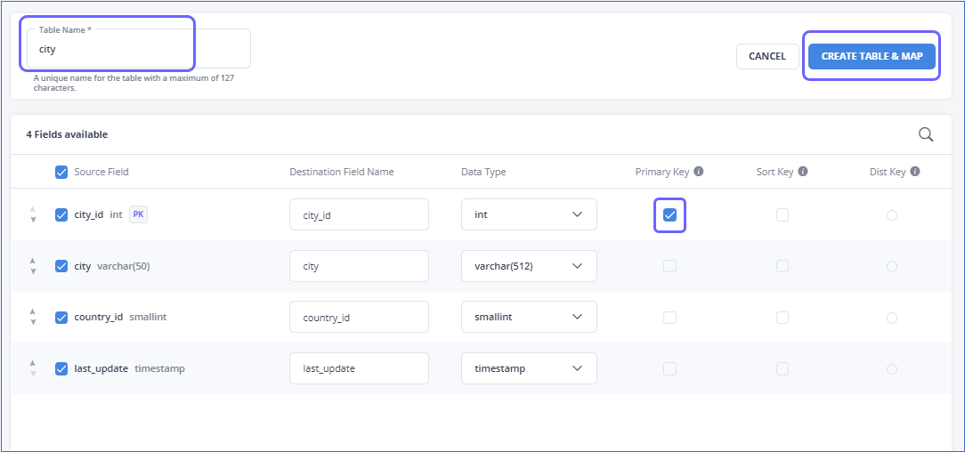
Task: Click the 'Sort Key' column header text
Action: [774, 173]
